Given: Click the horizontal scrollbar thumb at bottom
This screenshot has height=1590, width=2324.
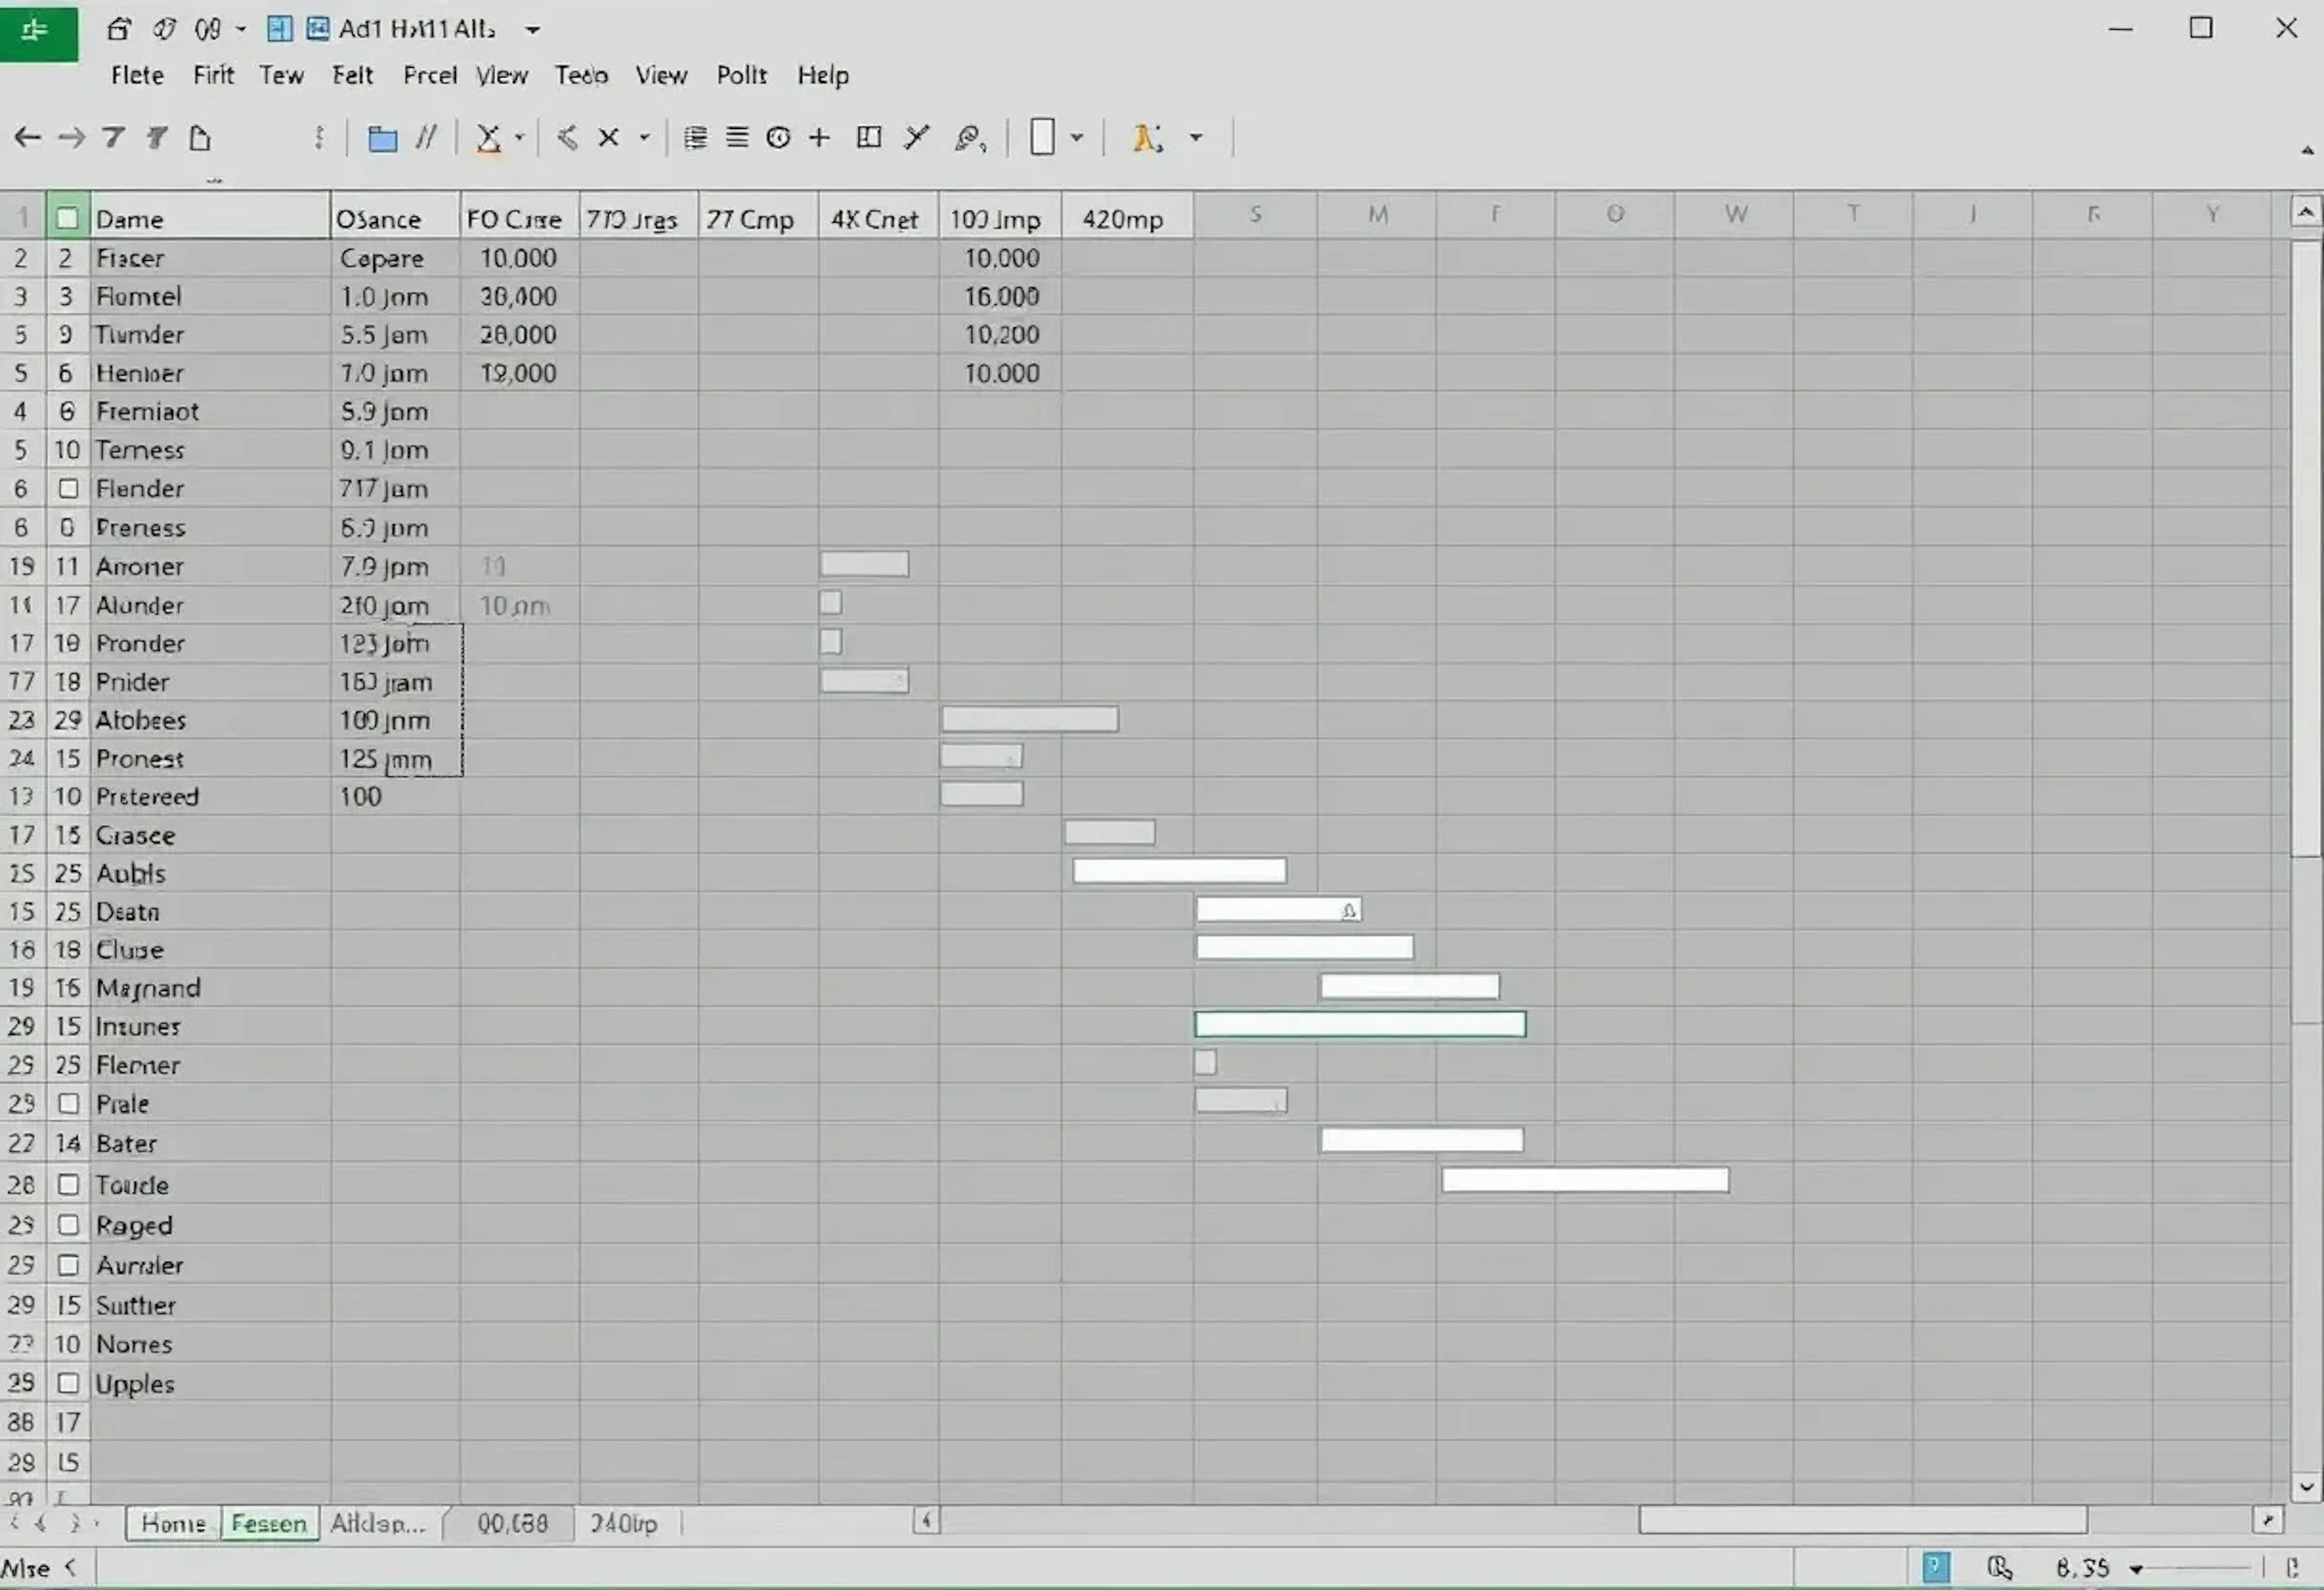Looking at the screenshot, I should coord(1862,1520).
